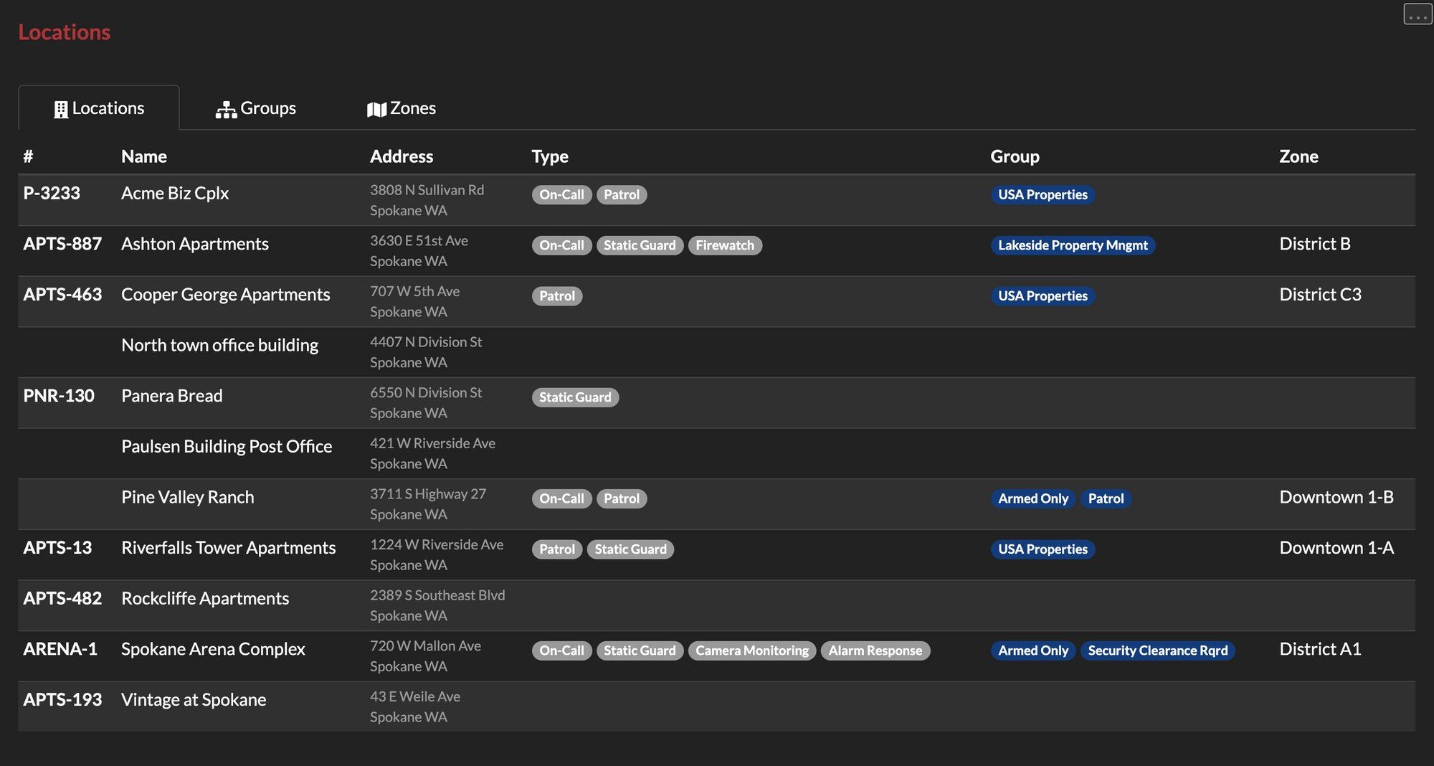Sort the table by the Address column
The height and width of the screenshot is (766, 1434).
[402, 156]
